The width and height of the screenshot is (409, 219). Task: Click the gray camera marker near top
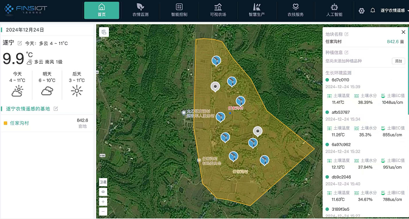pyautogui.click(x=215, y=87)
